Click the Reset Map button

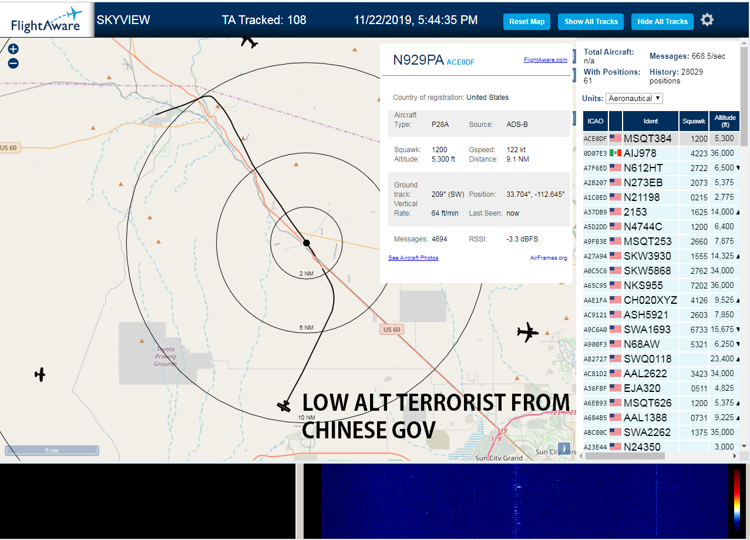[527, 22]
